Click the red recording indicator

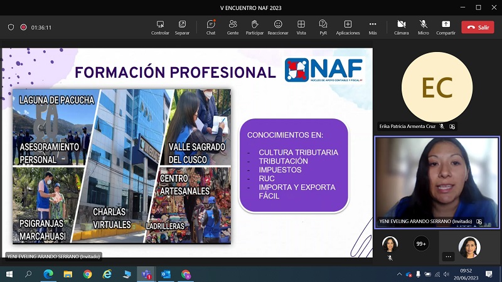click(x=23, y=27)
